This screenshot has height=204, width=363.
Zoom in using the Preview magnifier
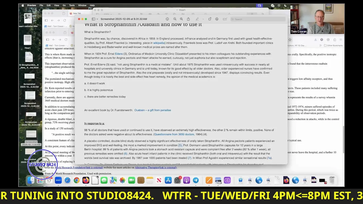[x=181, y=19]
